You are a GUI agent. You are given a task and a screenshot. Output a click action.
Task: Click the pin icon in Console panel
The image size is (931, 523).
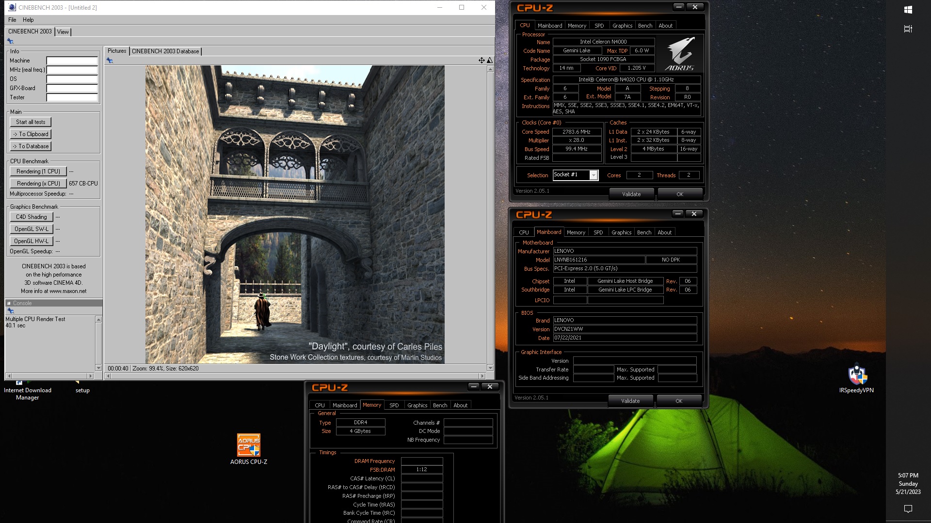pos(11,311)
